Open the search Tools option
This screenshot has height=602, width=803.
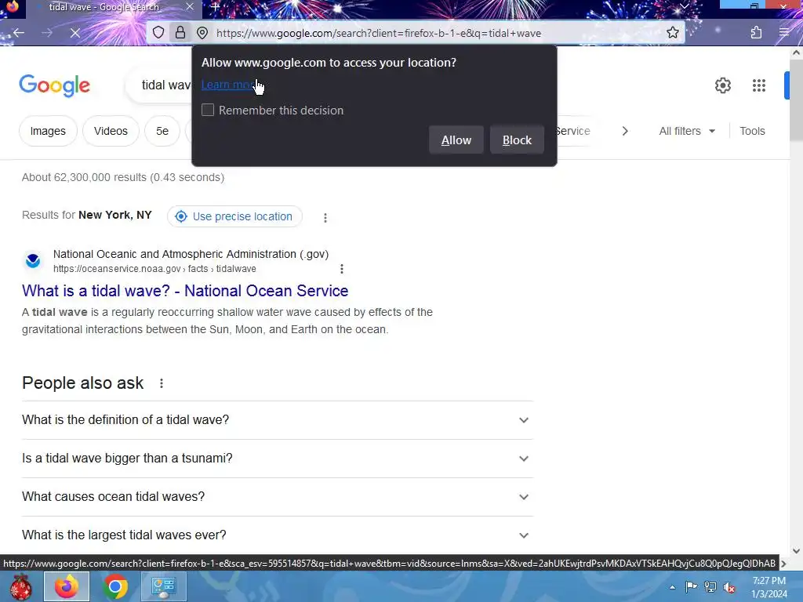[x=752, y=131]
